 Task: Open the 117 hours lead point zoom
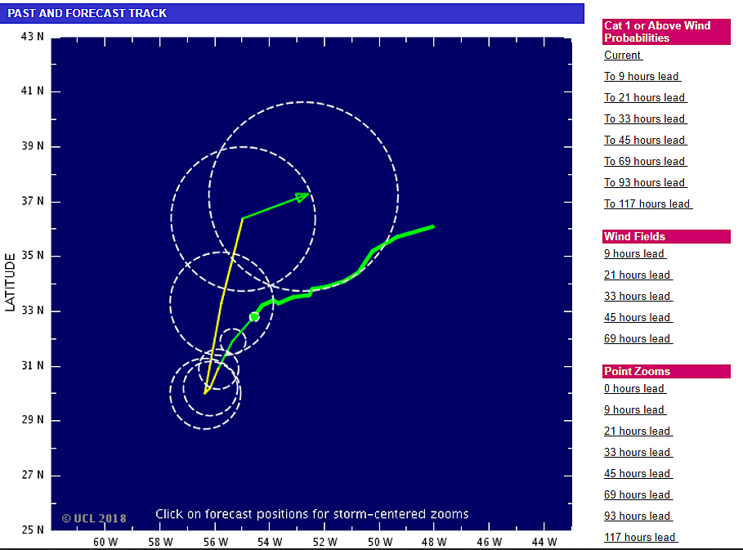pos(640,538)
